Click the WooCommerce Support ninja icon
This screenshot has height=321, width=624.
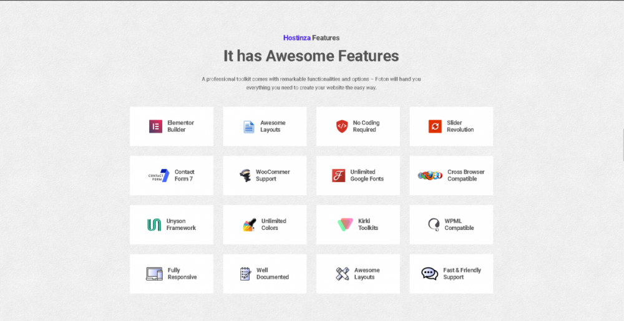click(x=245, y=176)
